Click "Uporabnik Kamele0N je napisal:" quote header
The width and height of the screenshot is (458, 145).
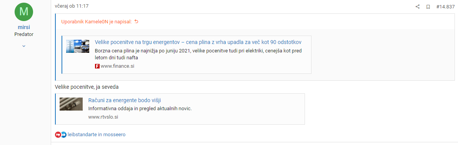(97, 22)
